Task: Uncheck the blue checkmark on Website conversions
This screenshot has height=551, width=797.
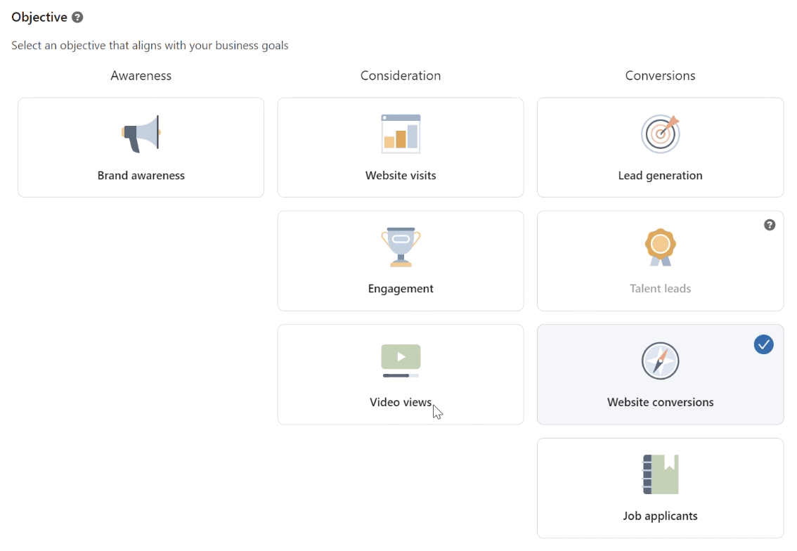Action: 763,344
